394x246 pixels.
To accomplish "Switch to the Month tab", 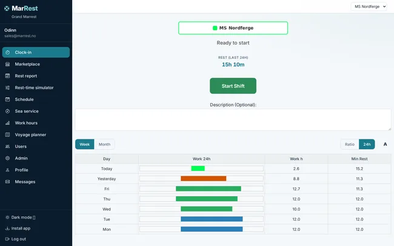I will [x=104, y=144].
